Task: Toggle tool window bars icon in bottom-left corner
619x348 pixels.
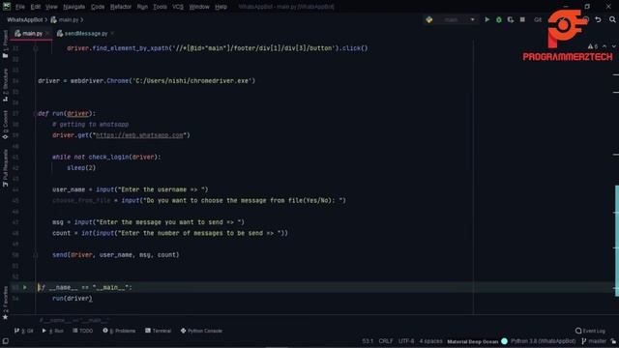Action: [x=5, y=341]
